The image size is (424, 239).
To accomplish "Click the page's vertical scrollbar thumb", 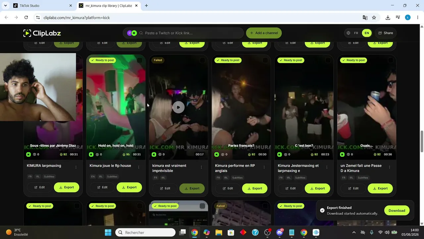I will click(422, 141).
